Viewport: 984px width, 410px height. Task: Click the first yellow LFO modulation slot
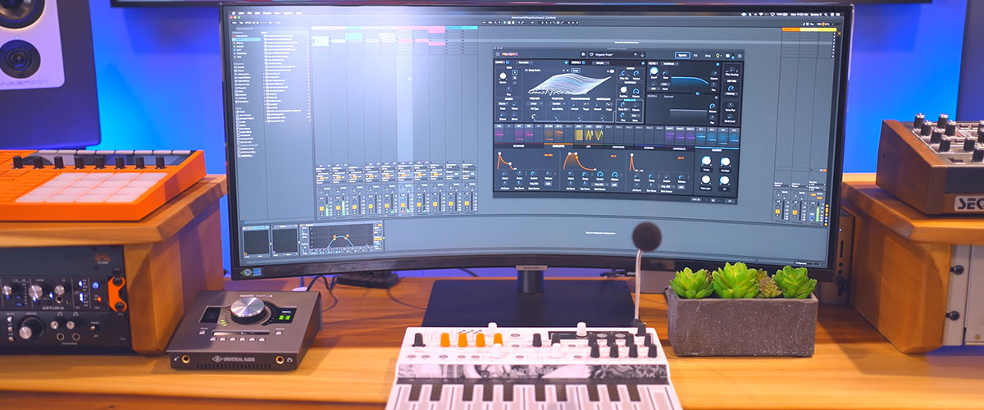[579, 134]
